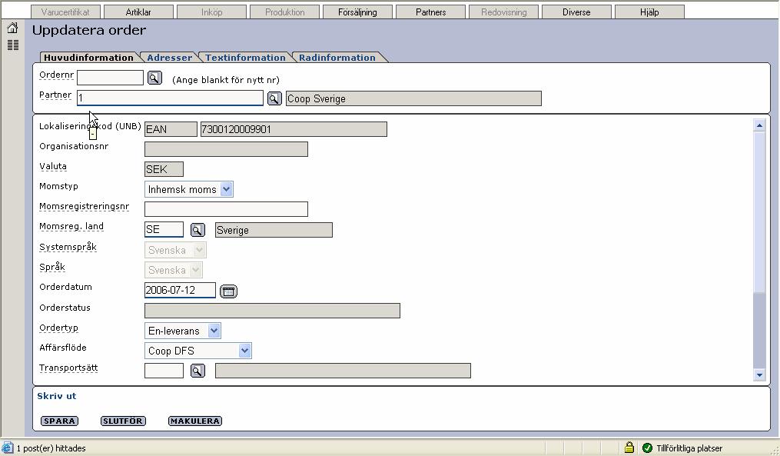Image resolution: width=780 pixels, height=456 pixels.
Task: Open the Redovisning menu
Action: click(504, 12)
